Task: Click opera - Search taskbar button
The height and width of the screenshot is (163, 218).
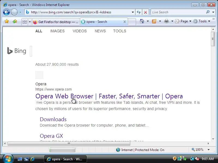Action: (65, 159)
